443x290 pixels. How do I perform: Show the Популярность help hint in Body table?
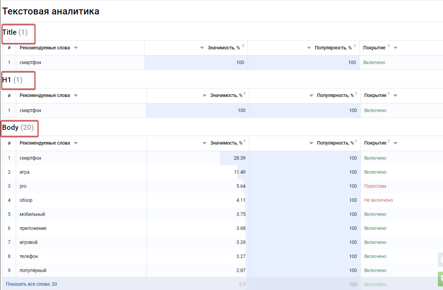tap(356, 141)
